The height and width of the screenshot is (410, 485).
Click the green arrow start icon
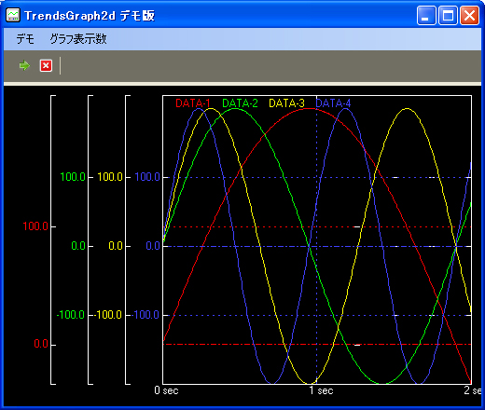[24, 65]
